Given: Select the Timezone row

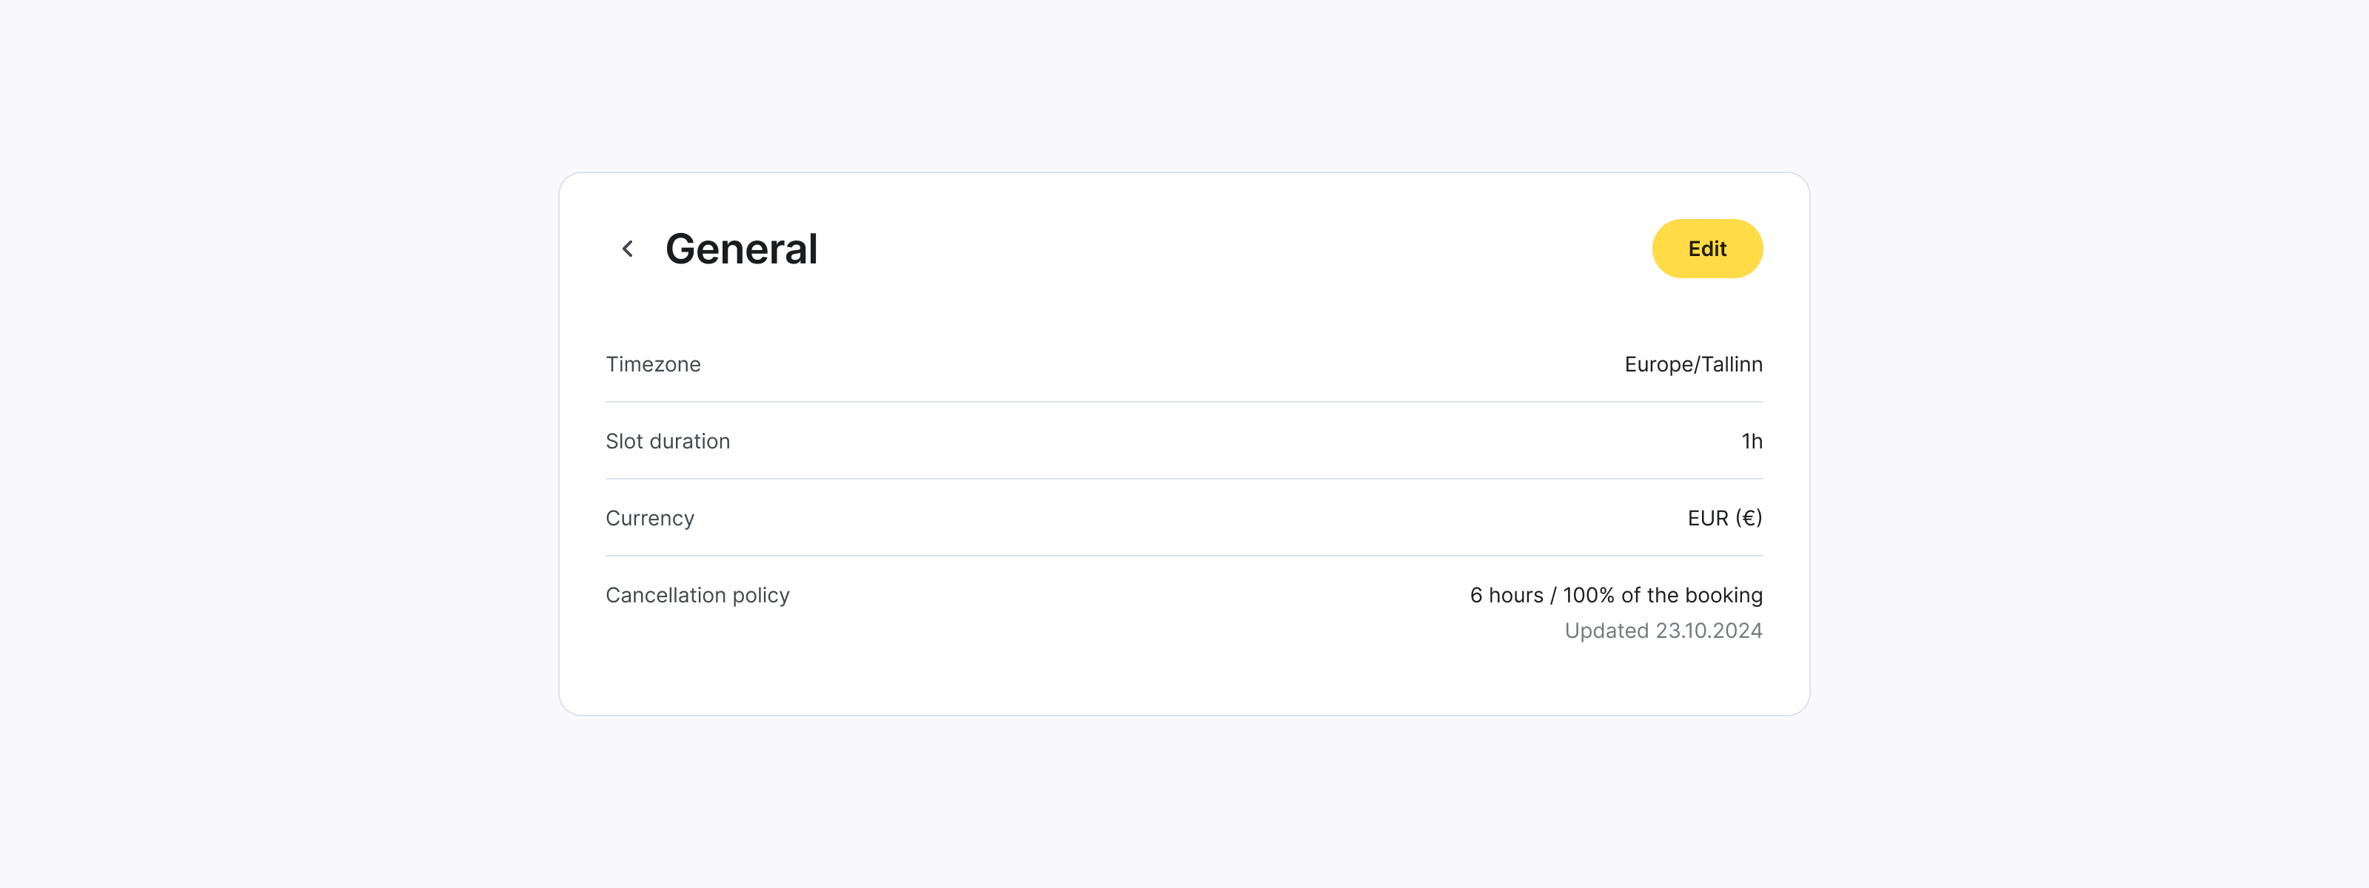Looking at the screenshot, I should (x=1184, y=364).
